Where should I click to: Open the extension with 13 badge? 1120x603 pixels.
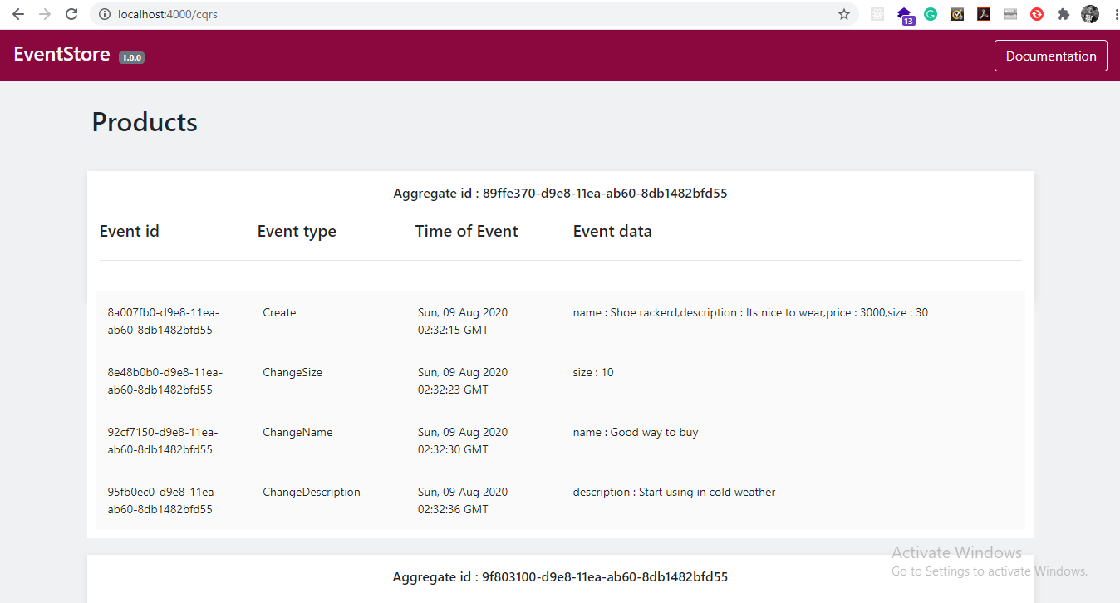(x=905, y=15)
